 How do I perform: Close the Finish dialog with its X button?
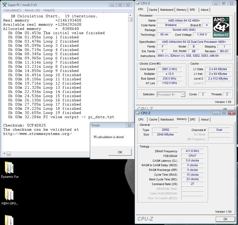click(130, 125)
